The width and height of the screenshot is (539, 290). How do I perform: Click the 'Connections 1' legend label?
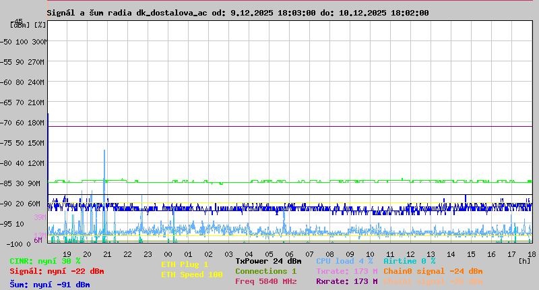pos(265,271)
